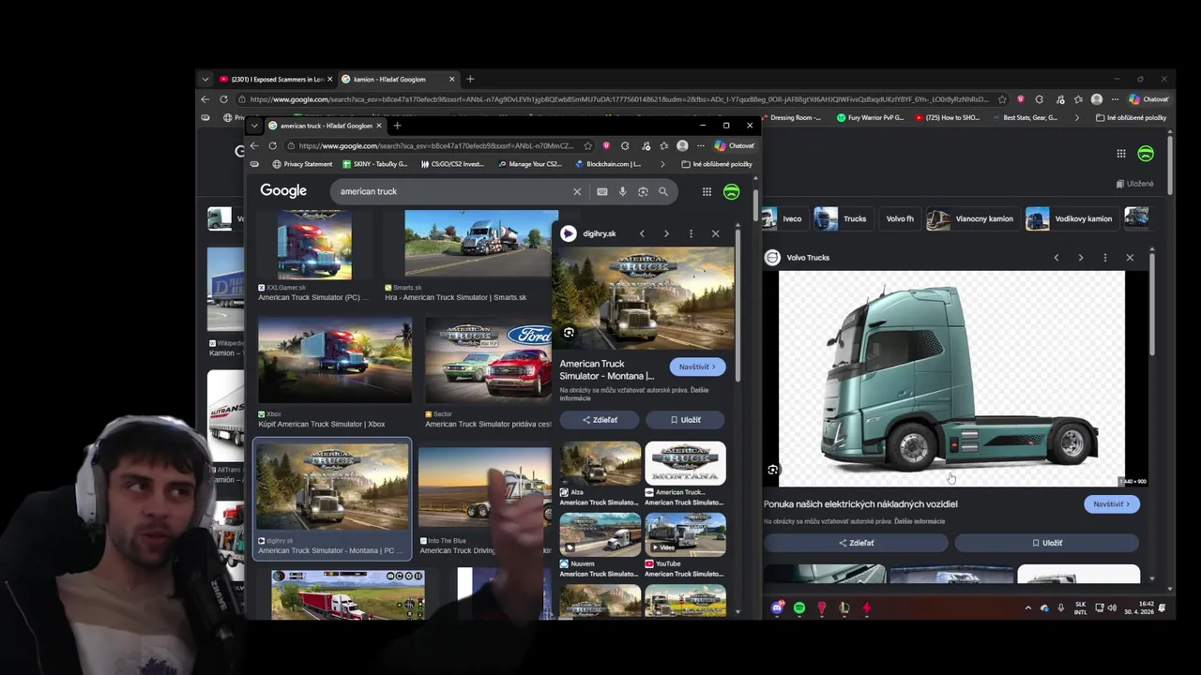Show previous image in digihry.sk panel
Viewport: 1201px width, 675px height.
(642, 233)
